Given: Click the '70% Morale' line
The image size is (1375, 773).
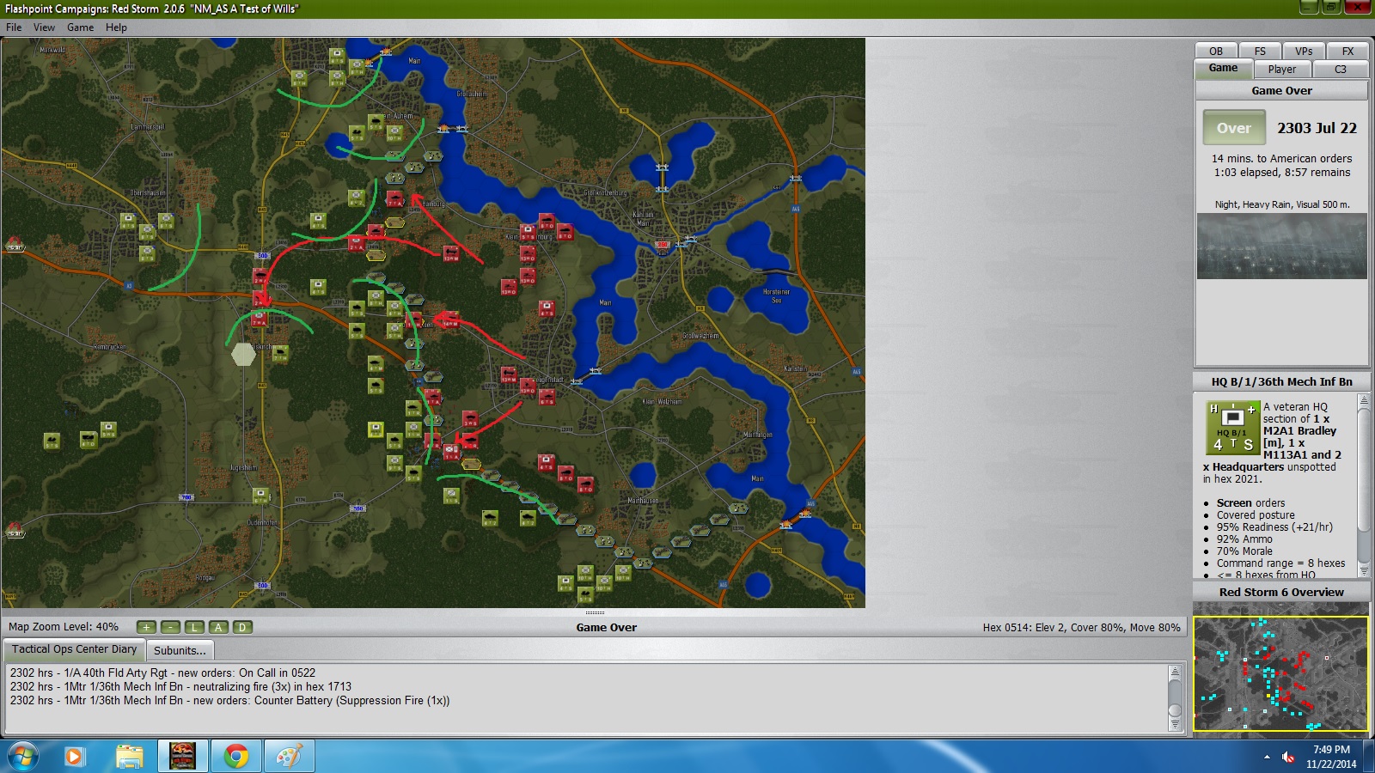Looking at the screenshot, I should 1244,551.
